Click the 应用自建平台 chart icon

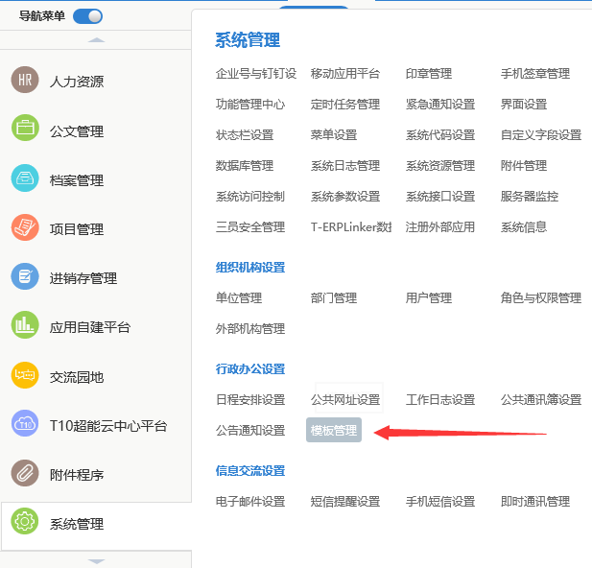pos(25,326)
